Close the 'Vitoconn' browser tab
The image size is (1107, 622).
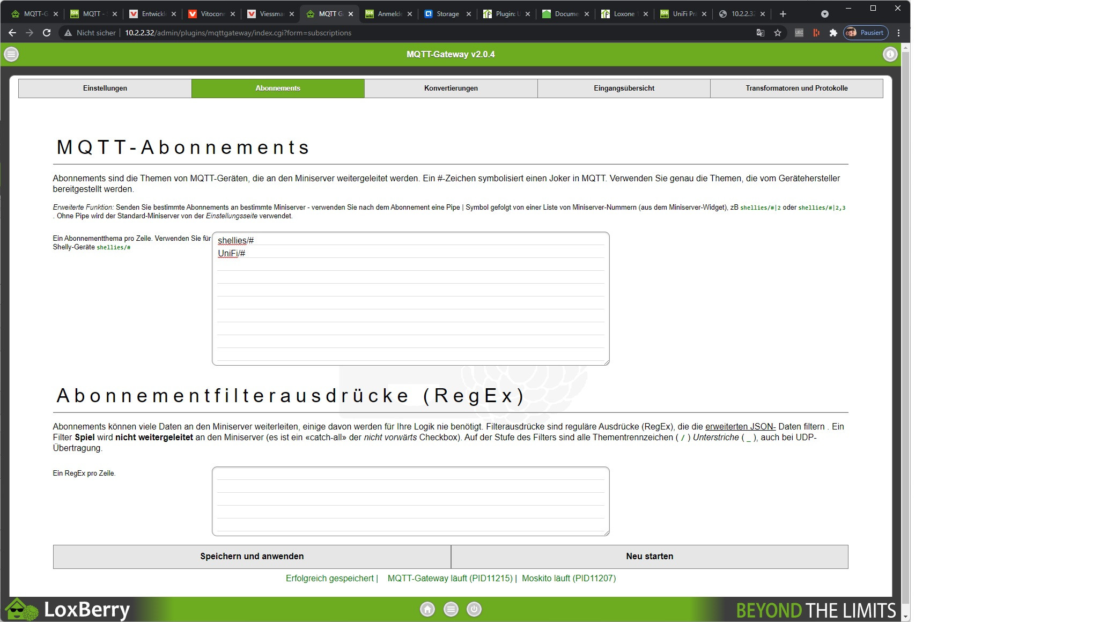point(233,14)
